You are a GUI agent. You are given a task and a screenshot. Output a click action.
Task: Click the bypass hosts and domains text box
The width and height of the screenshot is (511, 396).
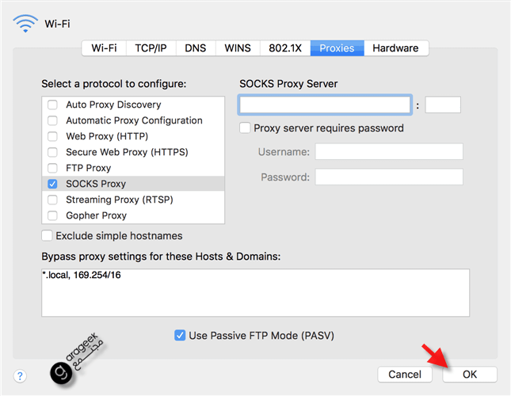point(255,293)
